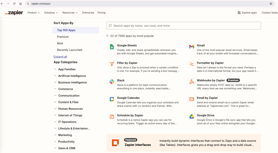Click the Filter by Zapier funnel icon

coord(112,64)
